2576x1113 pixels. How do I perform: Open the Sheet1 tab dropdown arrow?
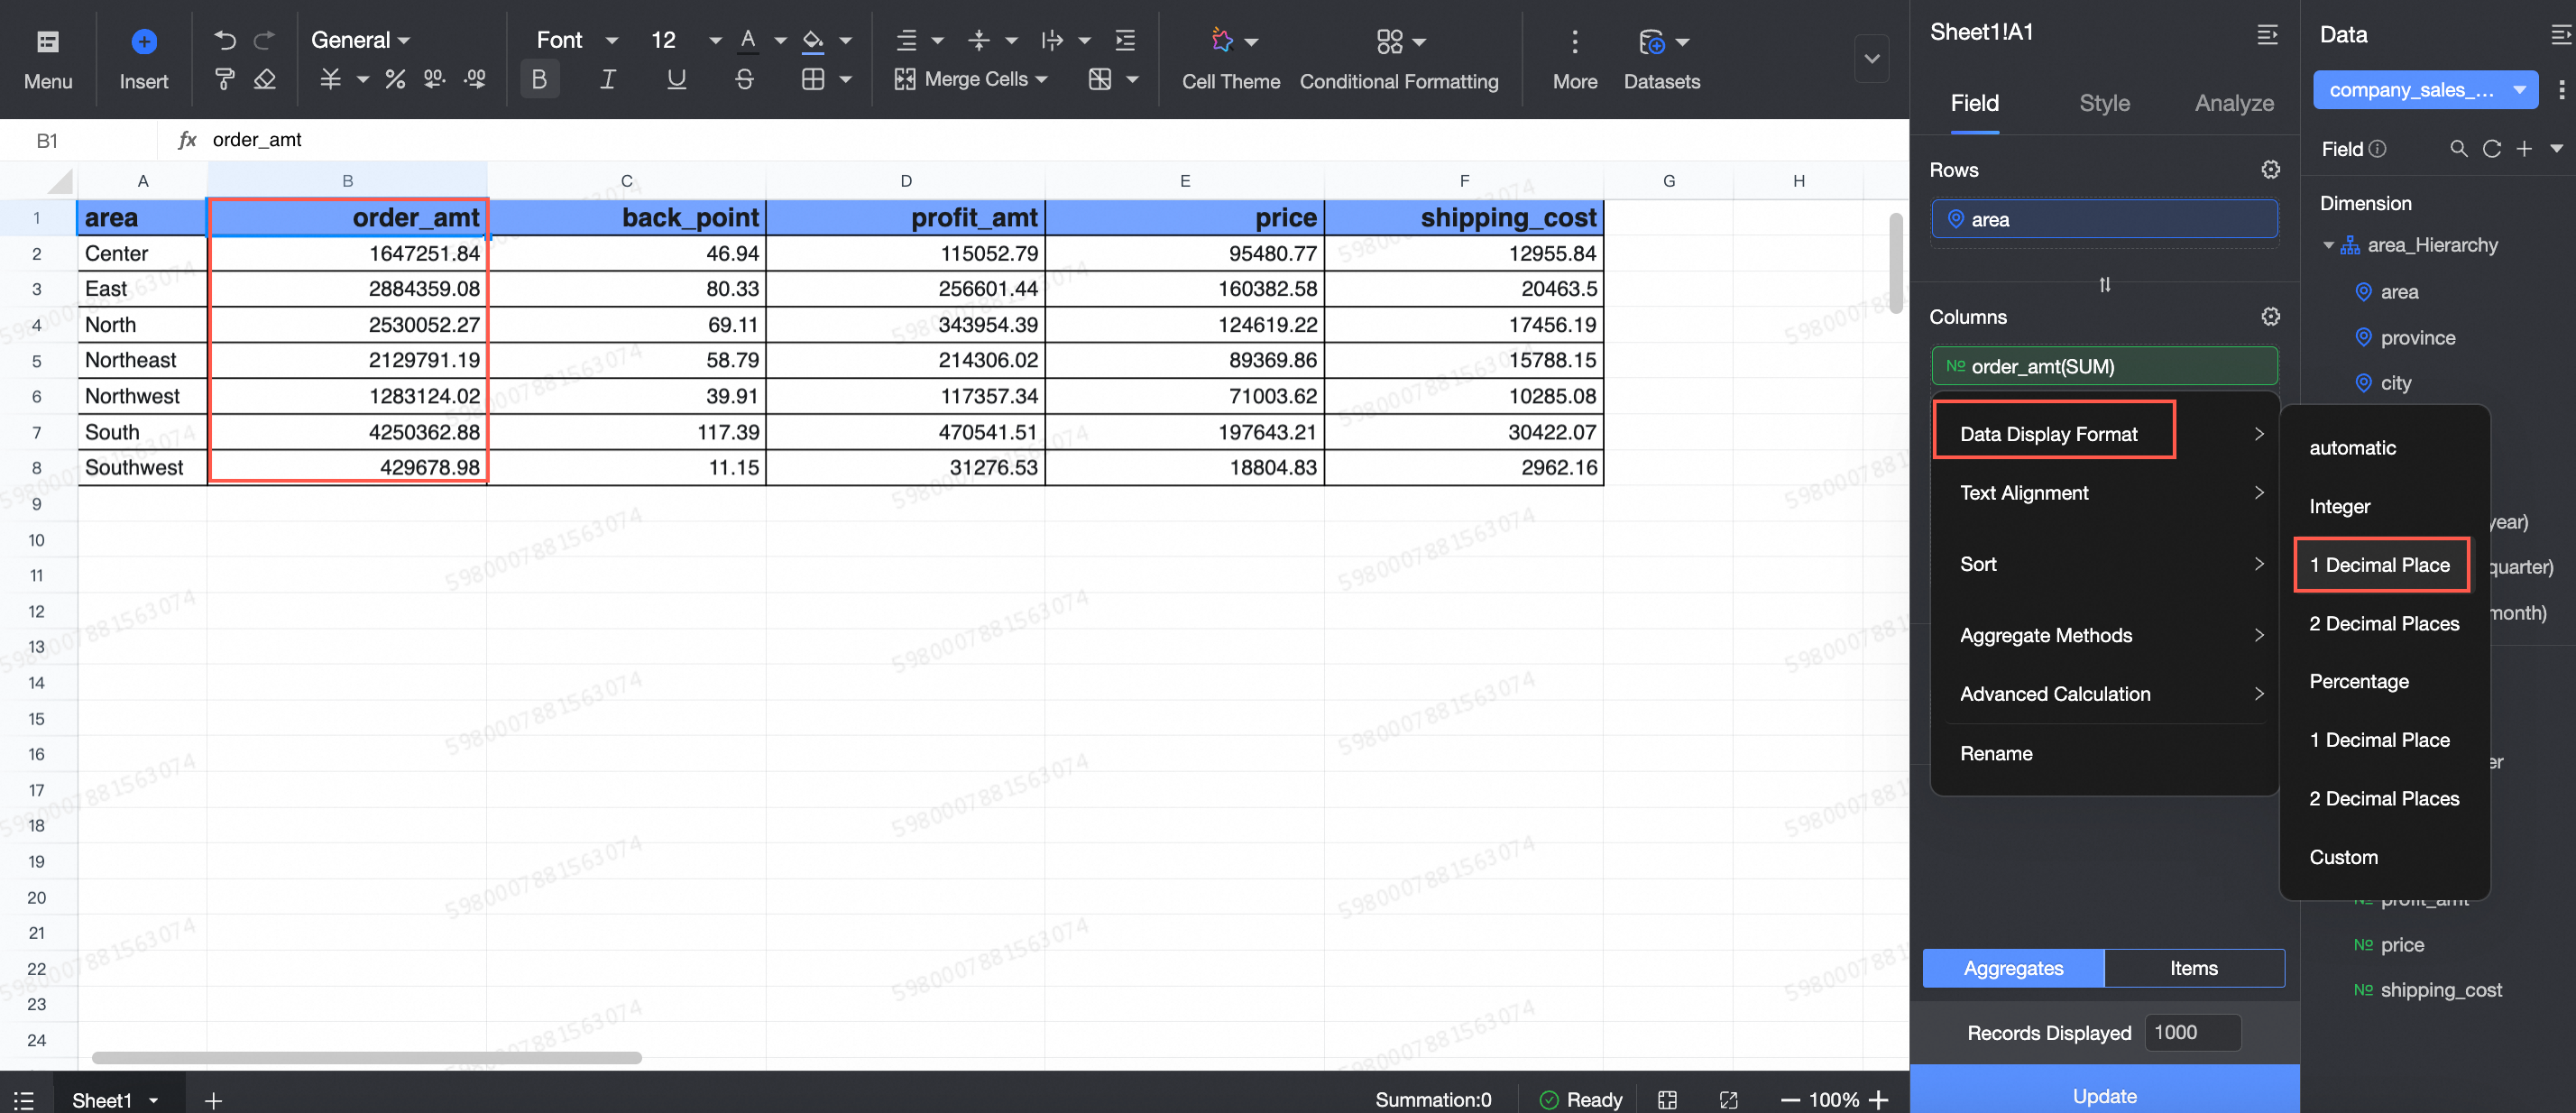[x=153, y=1100]
